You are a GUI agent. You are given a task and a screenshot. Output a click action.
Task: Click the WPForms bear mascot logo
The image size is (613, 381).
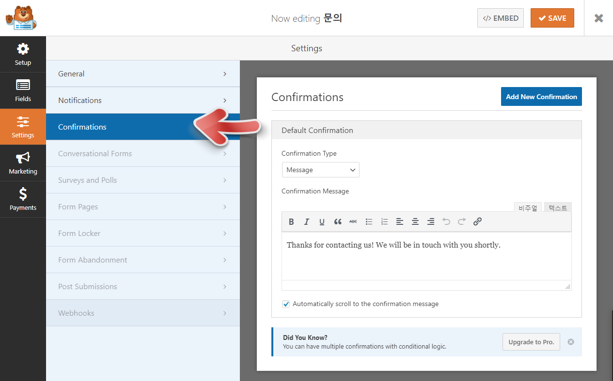pos(21,18)
